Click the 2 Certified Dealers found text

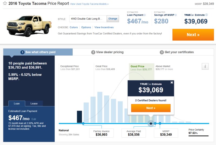[x=151, y=100]
